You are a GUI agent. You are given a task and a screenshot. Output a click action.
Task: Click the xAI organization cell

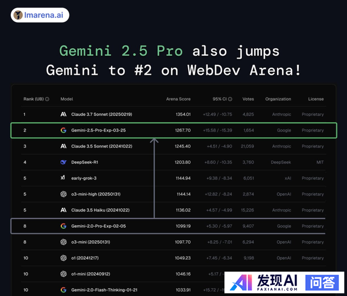click(x=288, y=178)
